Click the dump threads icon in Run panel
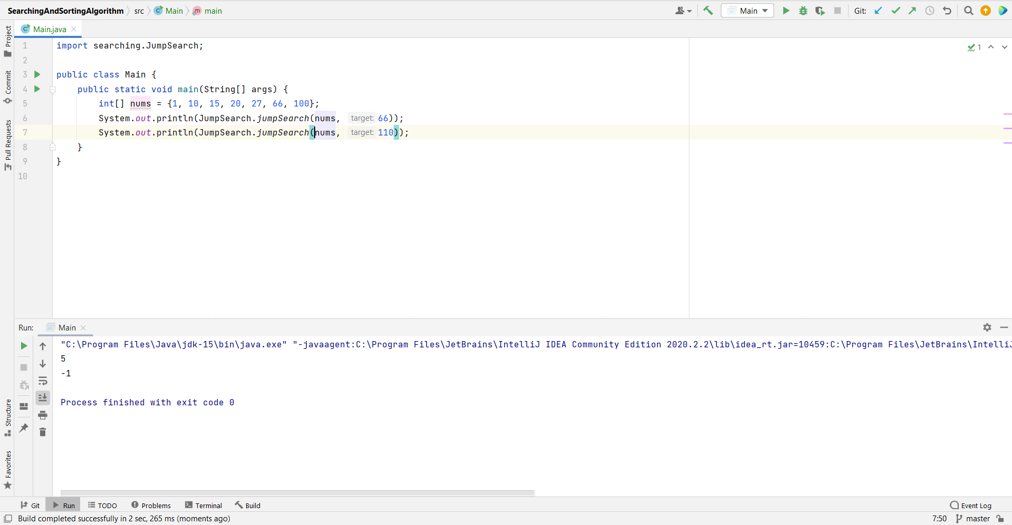 tap(24, 385)
